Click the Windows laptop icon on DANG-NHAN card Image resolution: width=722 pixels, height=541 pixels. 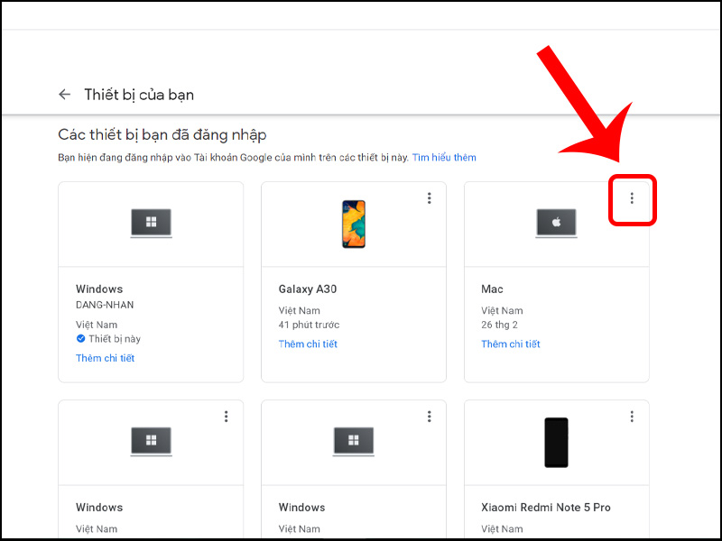click(x=151, y=223)
